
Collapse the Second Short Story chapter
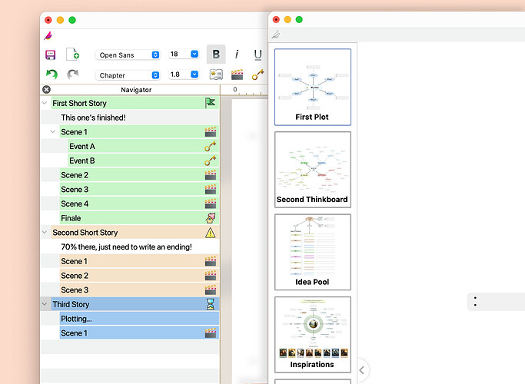45,233
